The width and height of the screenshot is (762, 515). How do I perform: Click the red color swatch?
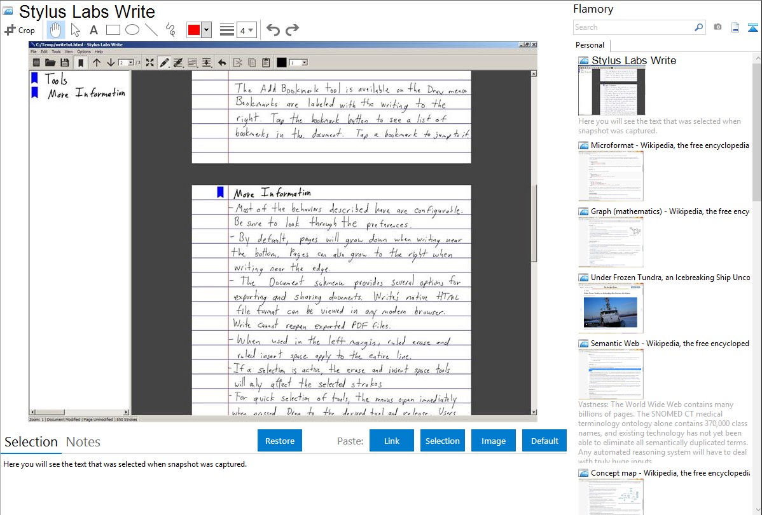point(194,30)
